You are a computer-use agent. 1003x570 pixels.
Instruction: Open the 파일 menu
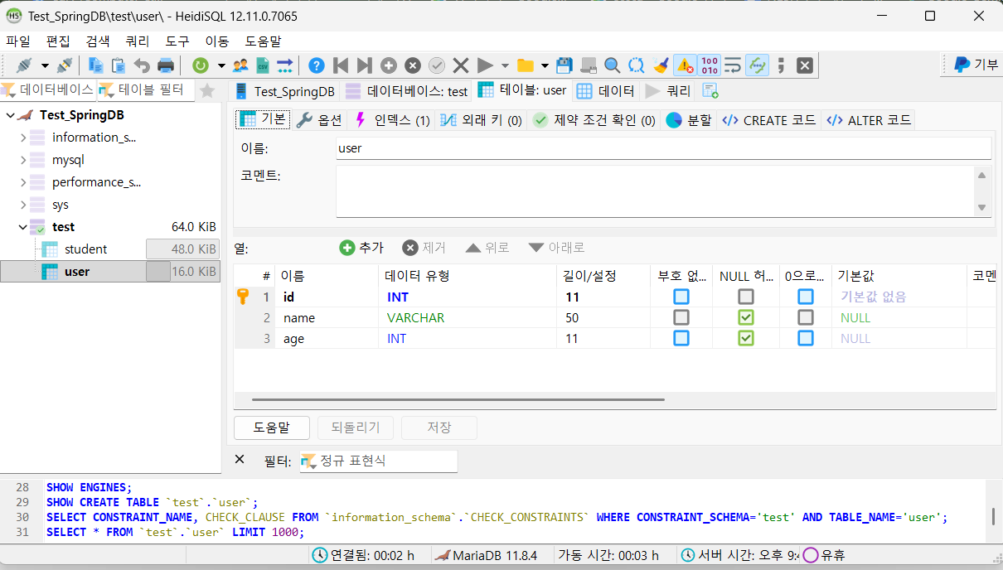coord(18,41)
